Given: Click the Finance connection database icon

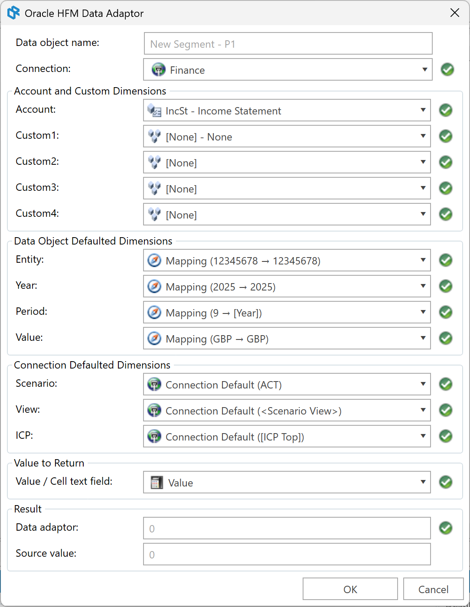Looking at the screenshot, I should [159, 70].
